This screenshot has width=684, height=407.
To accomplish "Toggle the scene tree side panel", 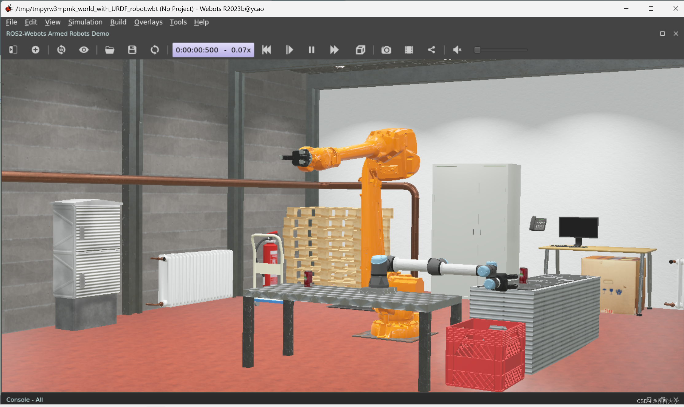I will click(13, 50).
